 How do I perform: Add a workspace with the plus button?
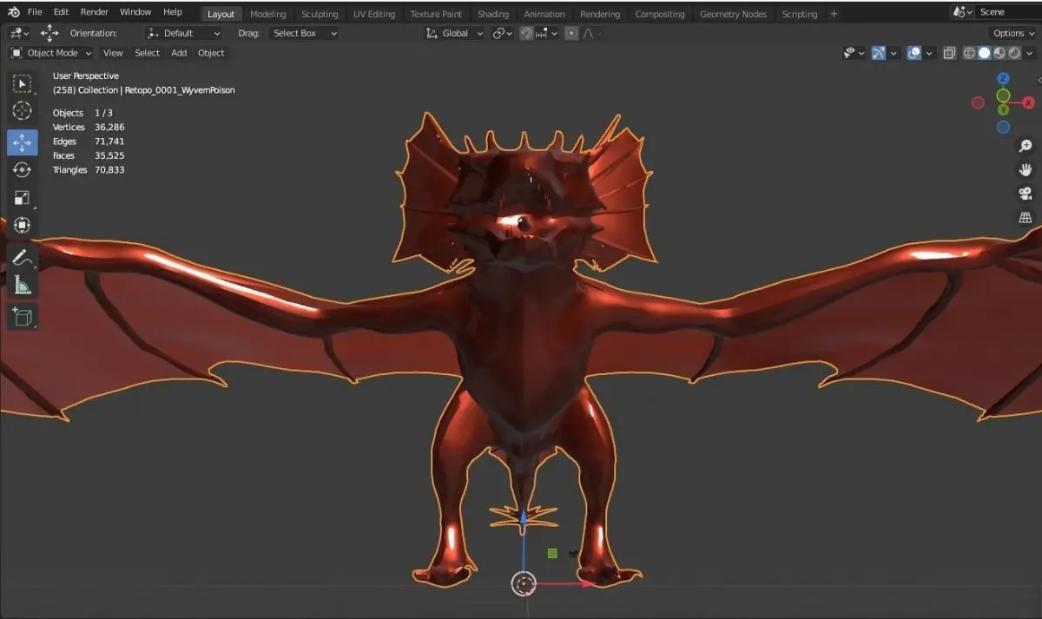[834, 14]
